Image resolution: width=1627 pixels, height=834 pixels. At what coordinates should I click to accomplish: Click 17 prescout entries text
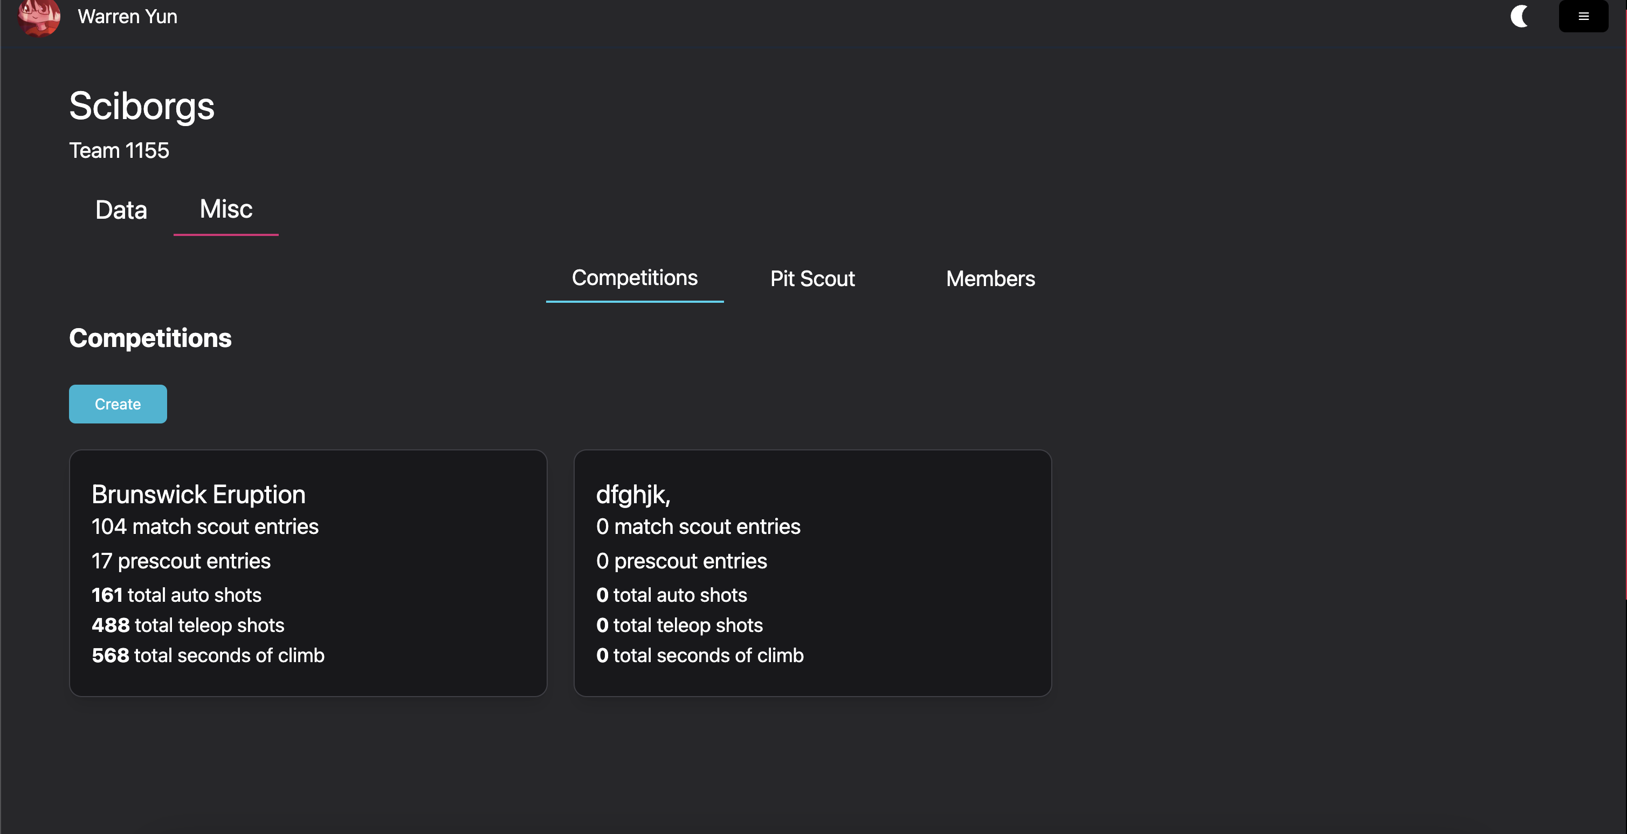click(x=181, y=561)
